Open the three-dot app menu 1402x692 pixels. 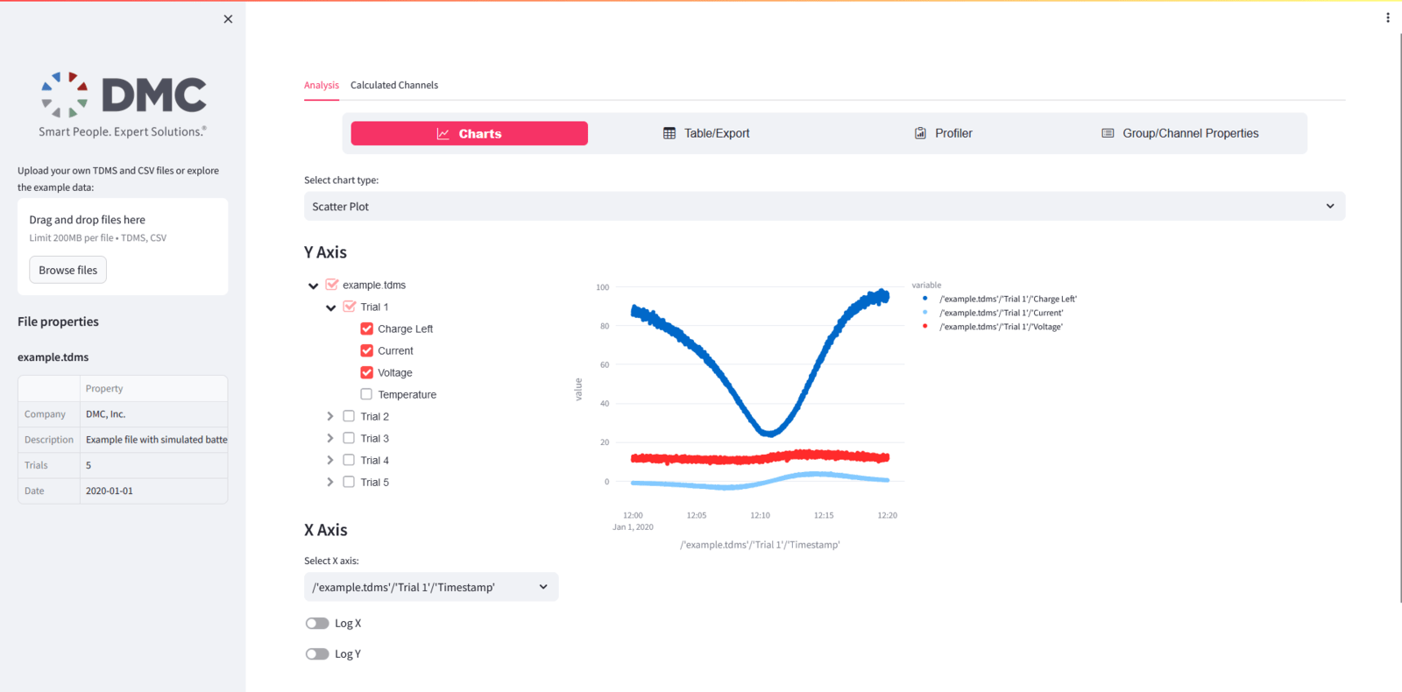pos(1388,18)
